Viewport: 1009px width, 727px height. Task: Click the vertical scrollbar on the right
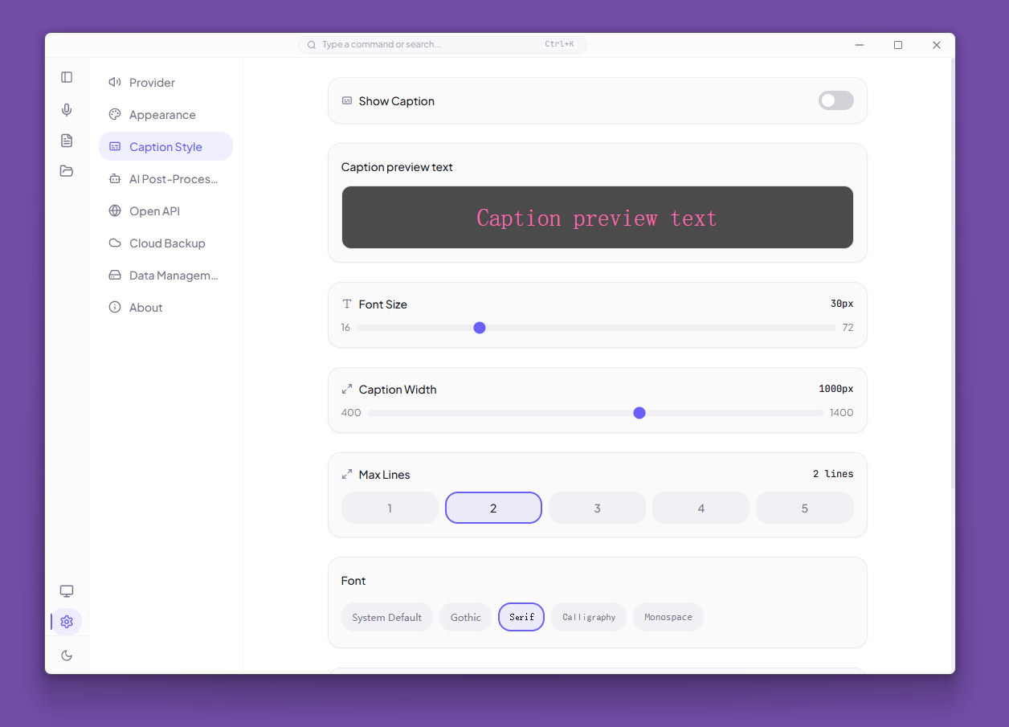[953, 273]
